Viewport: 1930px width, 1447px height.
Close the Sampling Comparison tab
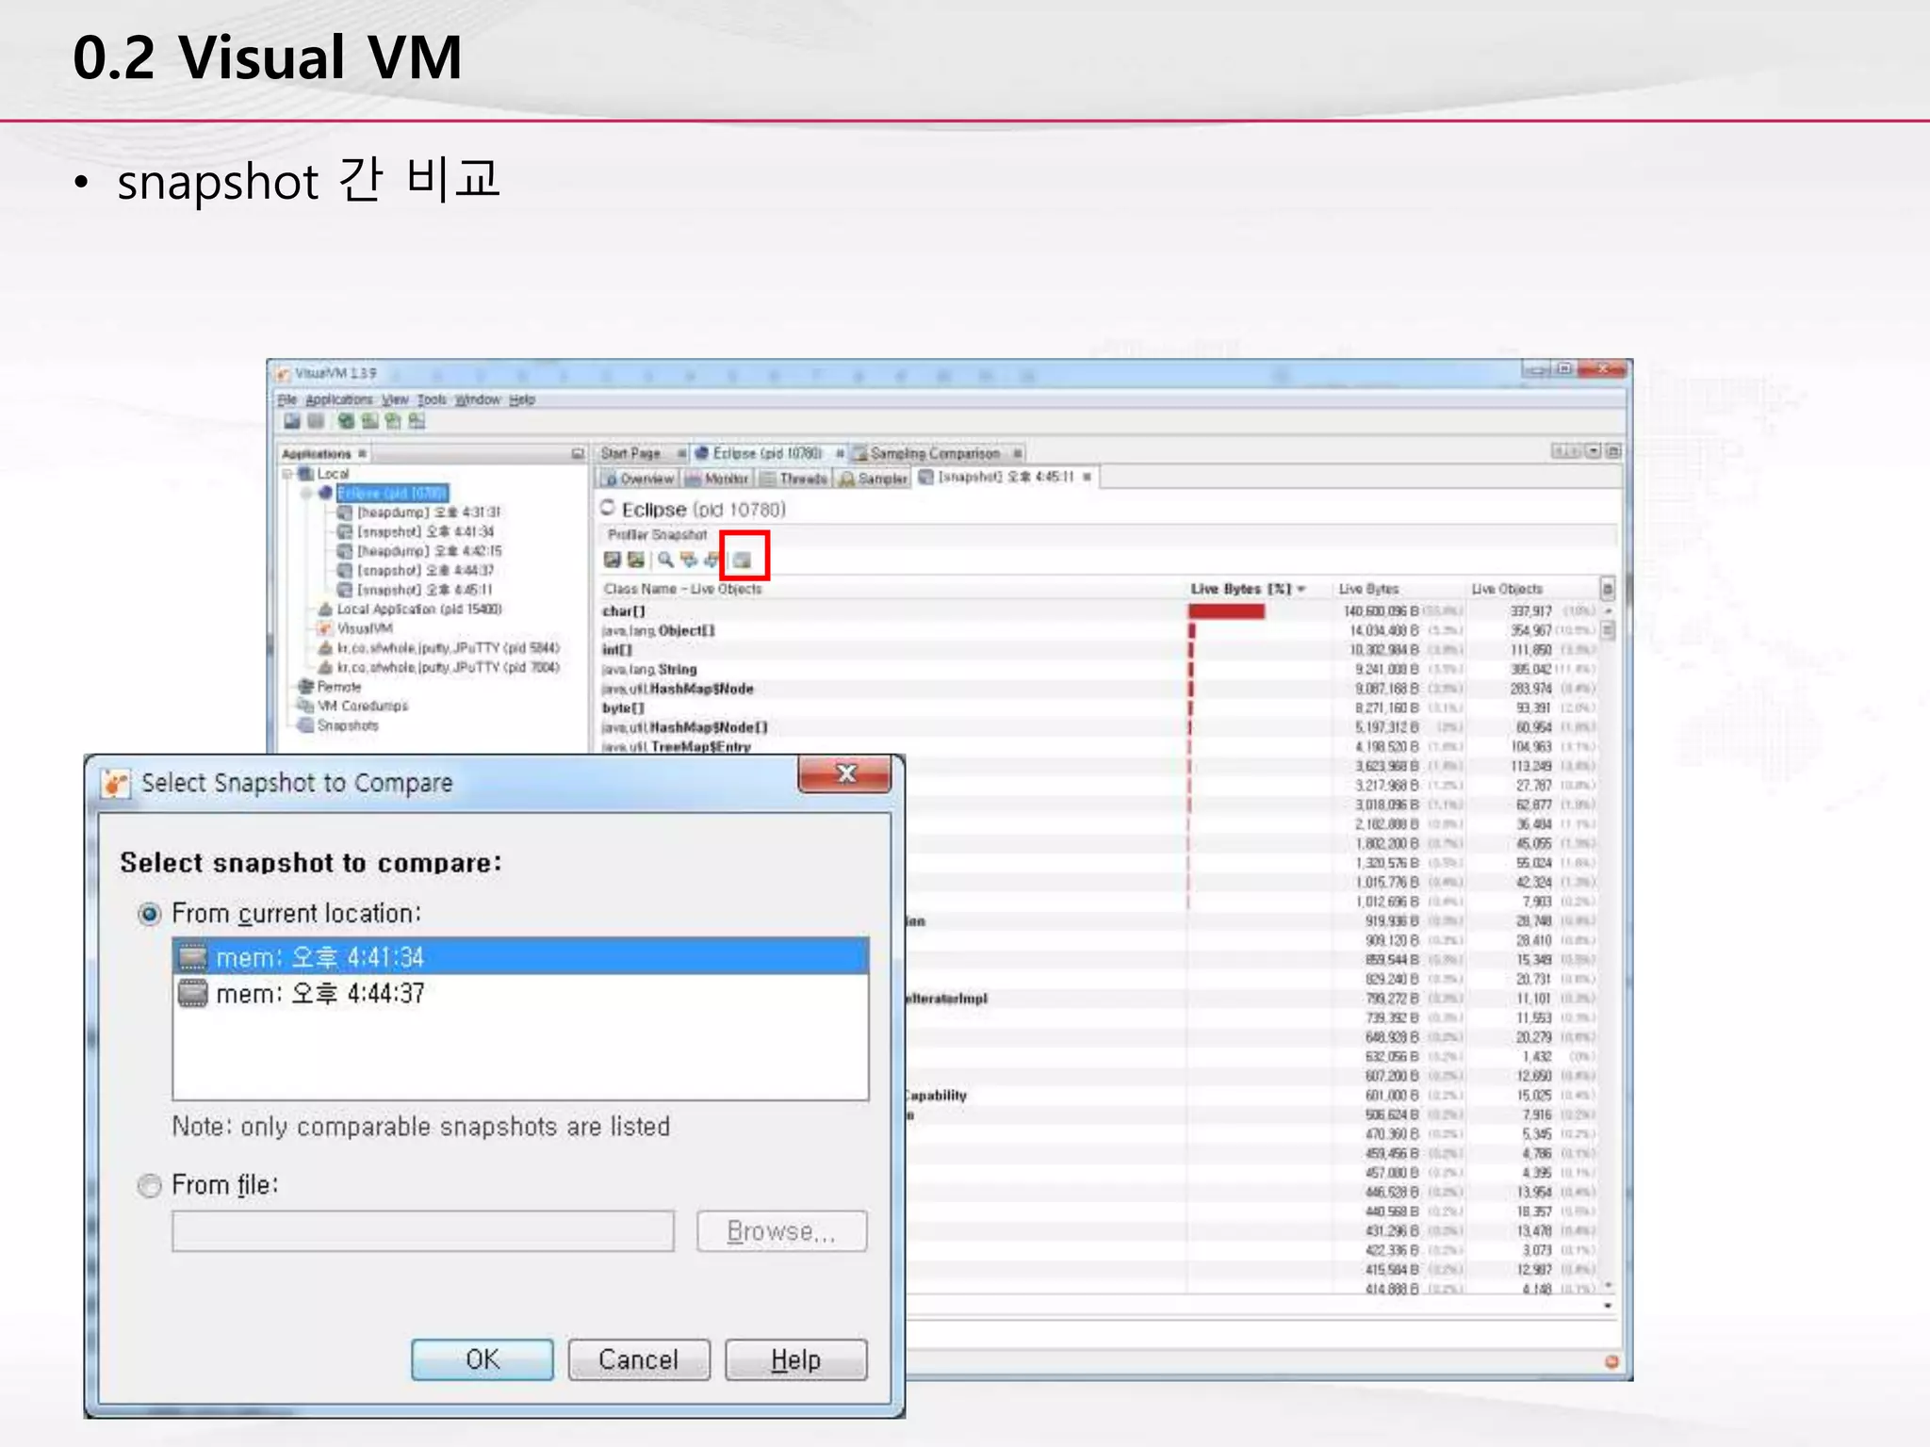(1018, 453)
